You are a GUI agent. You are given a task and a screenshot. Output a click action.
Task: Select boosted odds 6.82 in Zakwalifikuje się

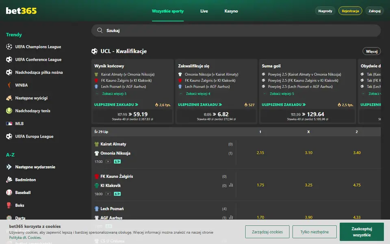tap(216, 116)
